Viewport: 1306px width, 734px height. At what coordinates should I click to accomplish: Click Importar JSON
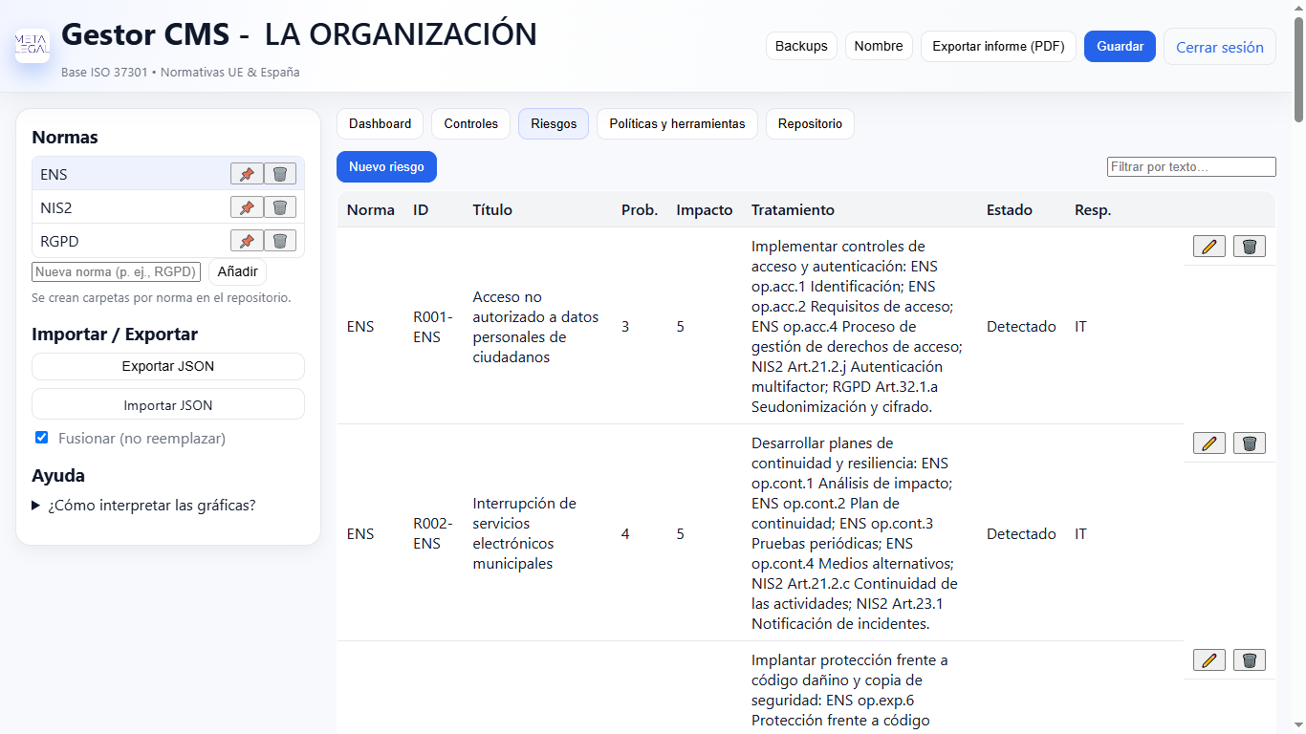click(x=168, y=405)
